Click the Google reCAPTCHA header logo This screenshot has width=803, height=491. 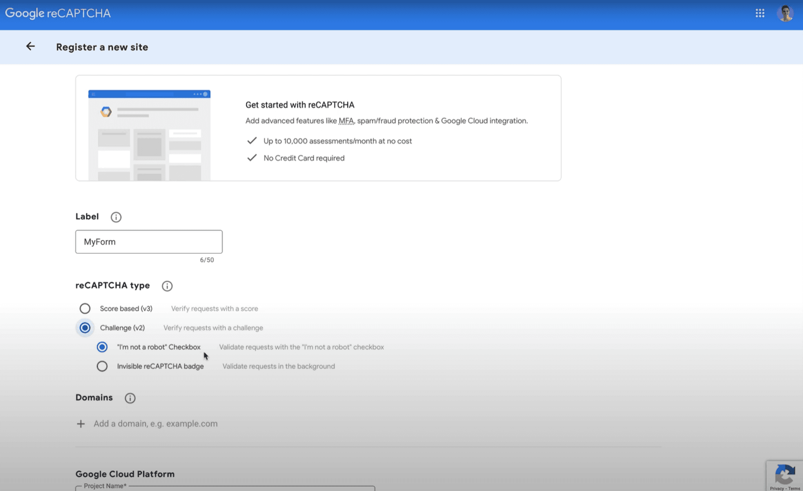pyautogui.click(x=58, y=13)
